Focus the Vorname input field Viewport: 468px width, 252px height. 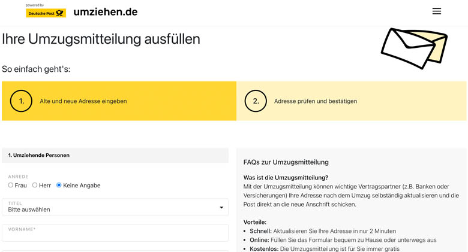[x=115, y=233]
